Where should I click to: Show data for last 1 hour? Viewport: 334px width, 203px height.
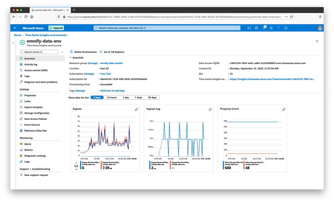click(97, 97)
